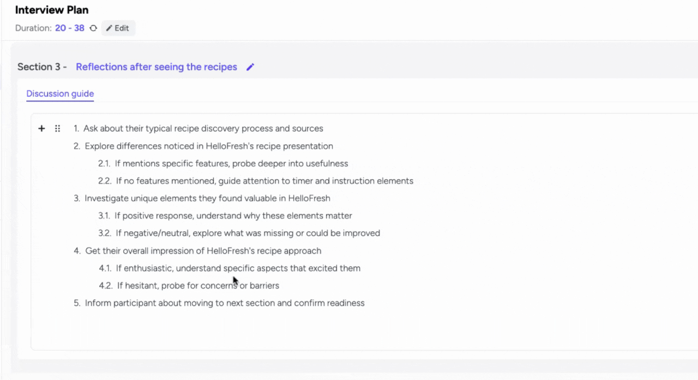Select sub-step 2.1 probing feature usefulness
The width and height of the screenshot is (698, 380).
(x=232, y=163)
